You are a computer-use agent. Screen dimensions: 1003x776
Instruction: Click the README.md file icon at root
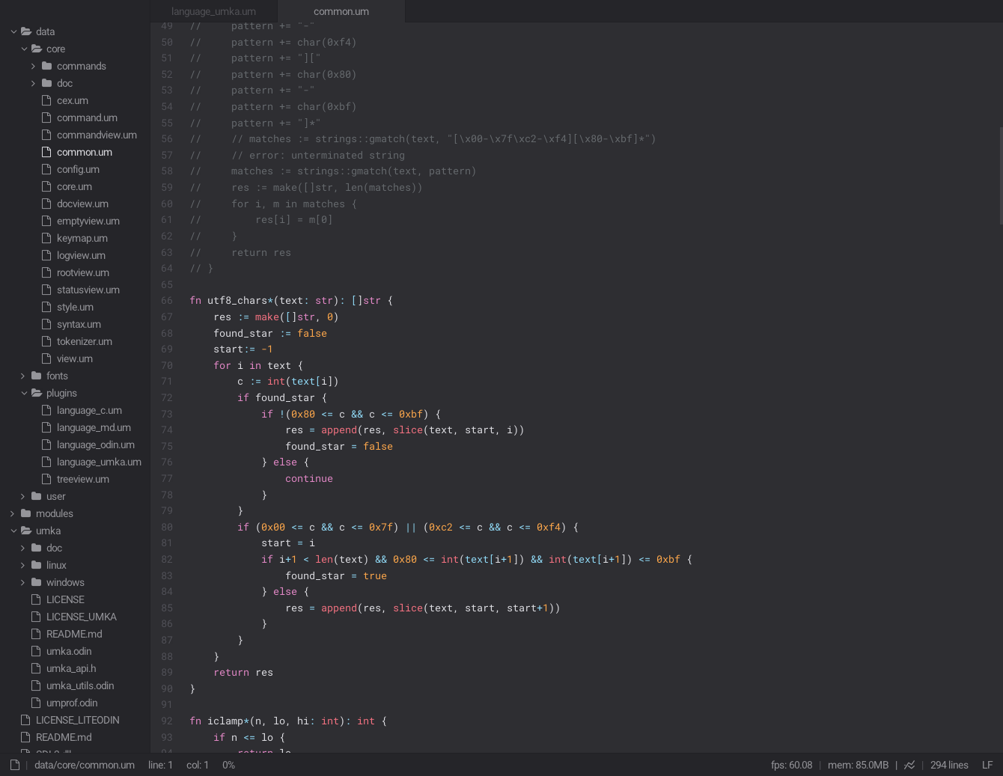click(25, 737)
